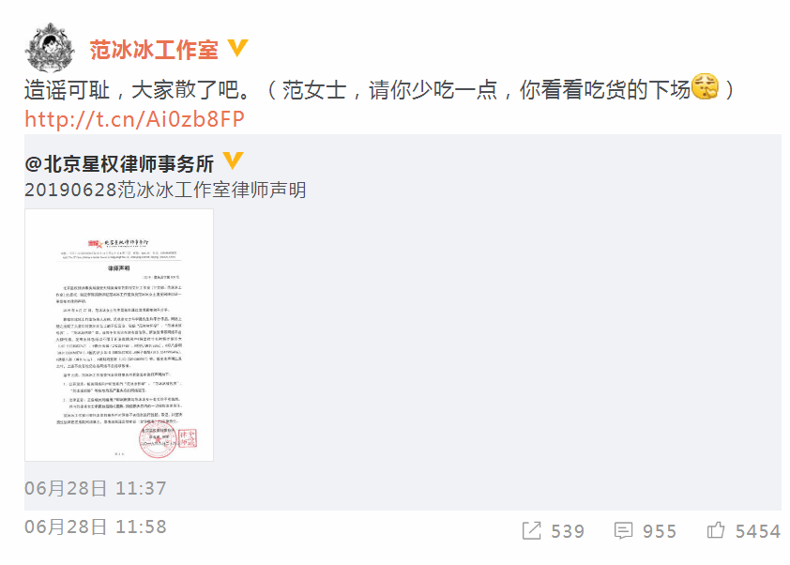Open the lawyer statement document thumbnail

[119, 335]
